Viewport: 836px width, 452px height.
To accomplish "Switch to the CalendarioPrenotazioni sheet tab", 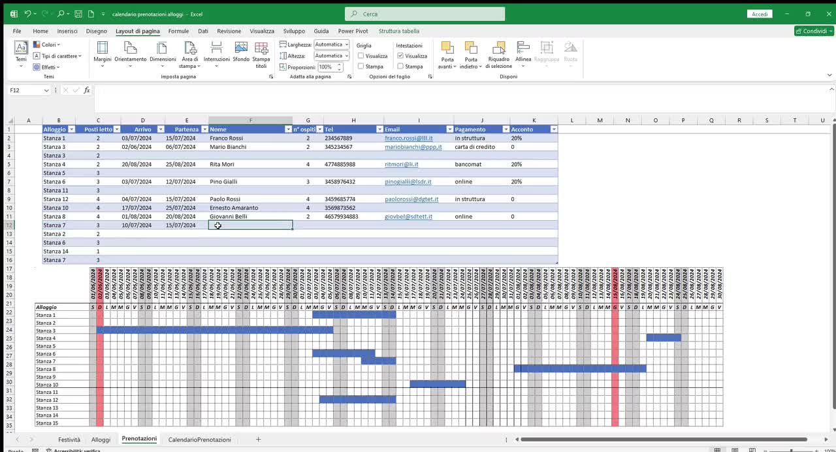I will tap(199, 440).
